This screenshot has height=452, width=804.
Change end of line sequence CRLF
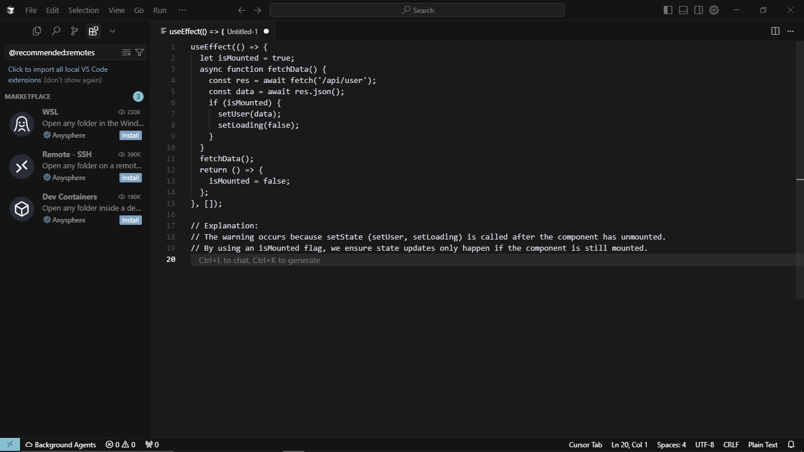pos(731,445)
